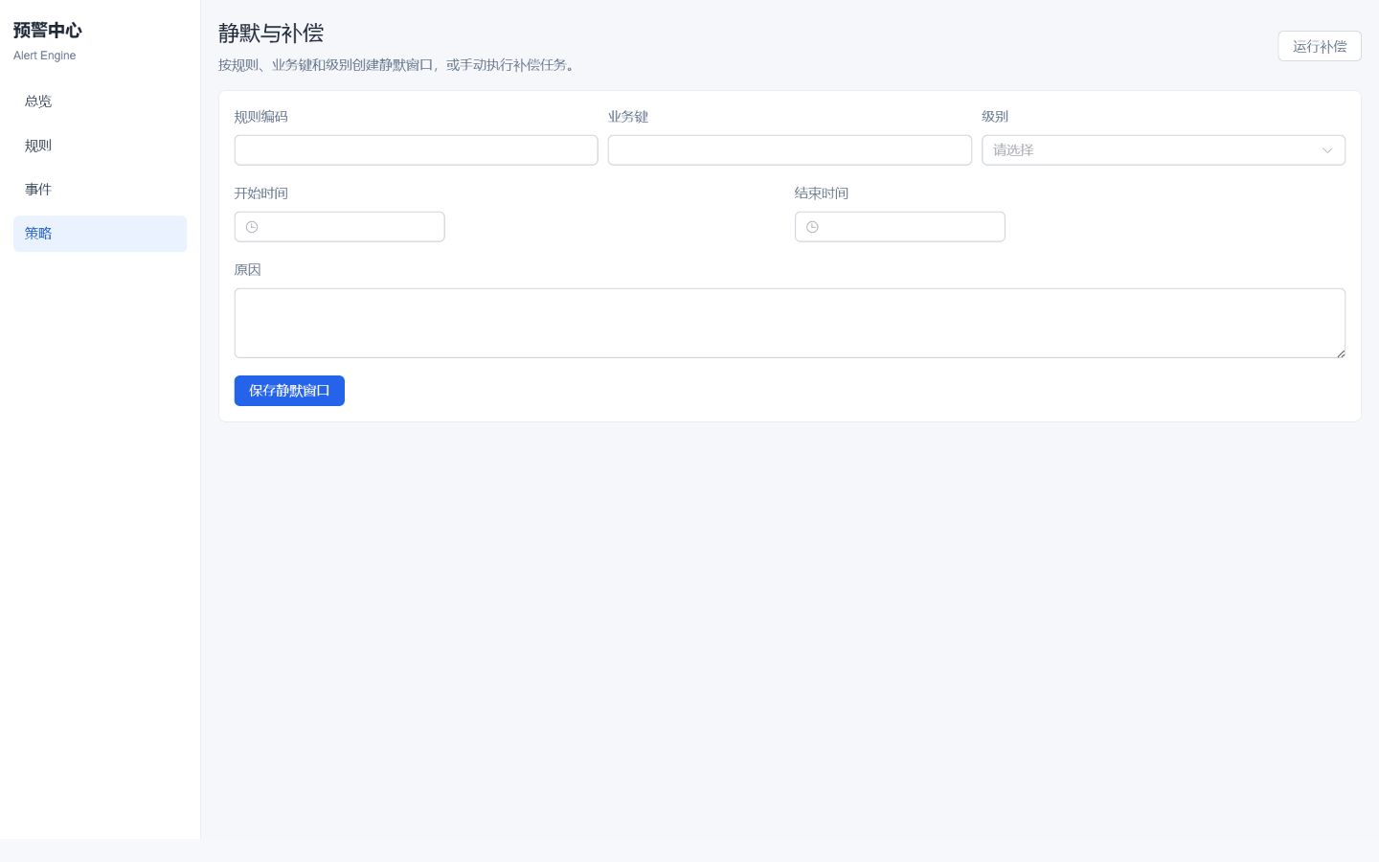Open the 结束时间 date-time picker field
The height and width of the screenshot is (862, 1379).
[900, 227]
